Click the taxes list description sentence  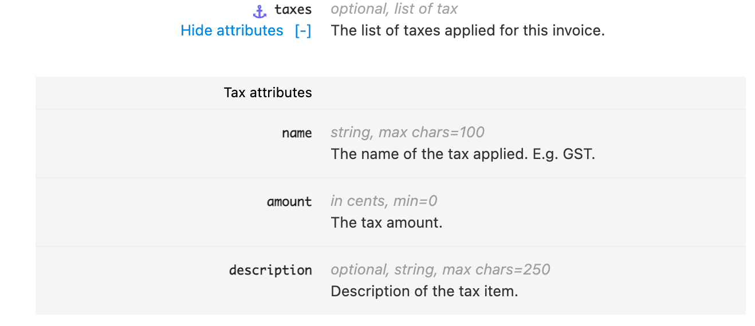468,30
